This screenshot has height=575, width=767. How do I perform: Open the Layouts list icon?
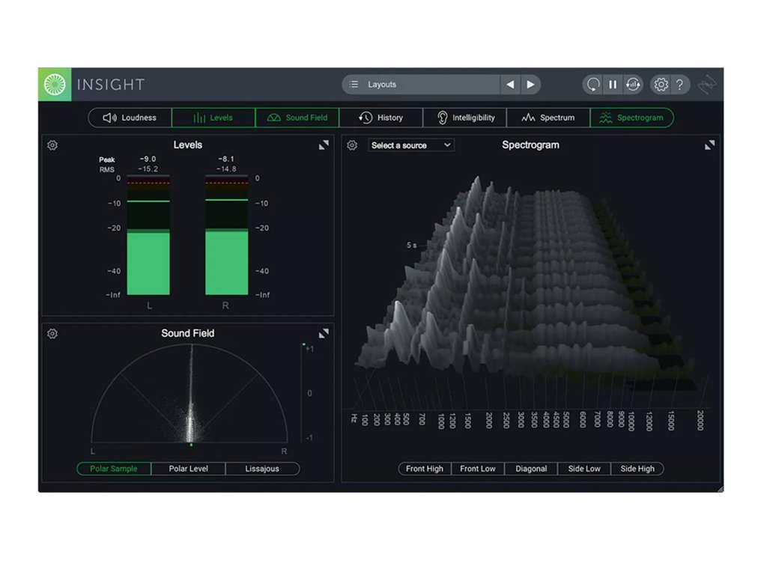[354, 85]
